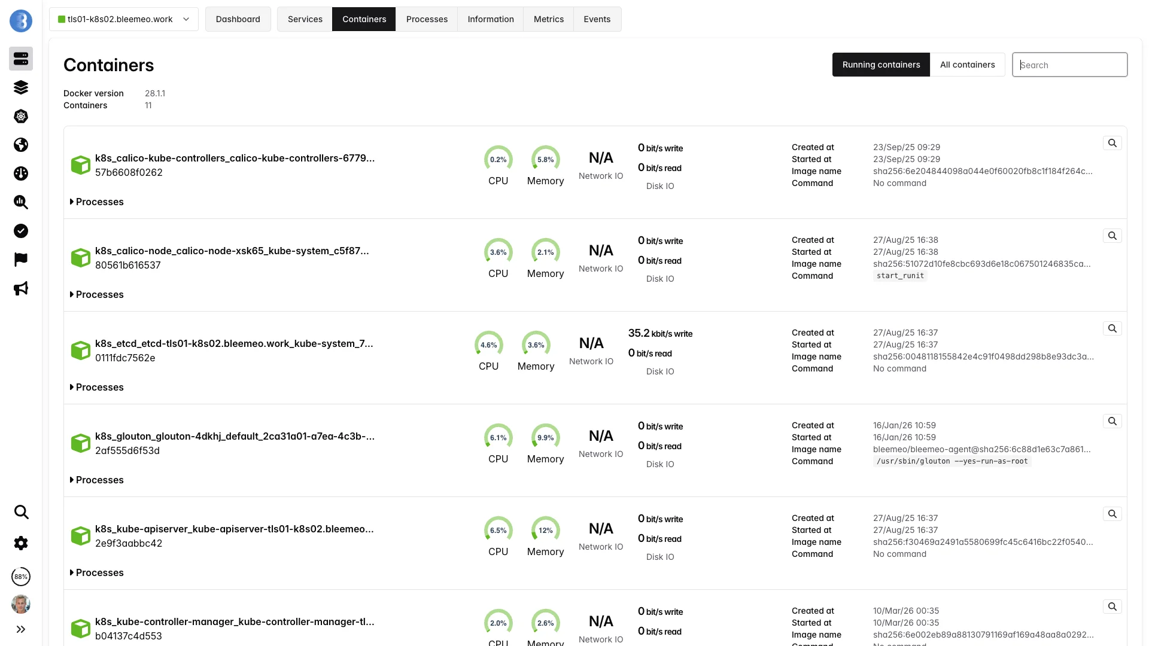Click the globe icon in the sidebar
Screen dimensions: 1149x646
point(21,145)
